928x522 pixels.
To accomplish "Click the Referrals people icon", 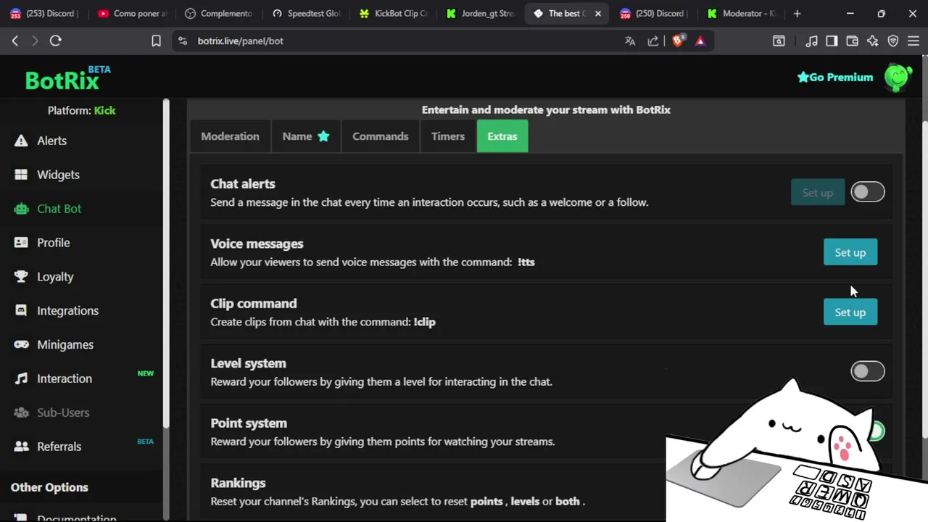I will pos(21,447).
